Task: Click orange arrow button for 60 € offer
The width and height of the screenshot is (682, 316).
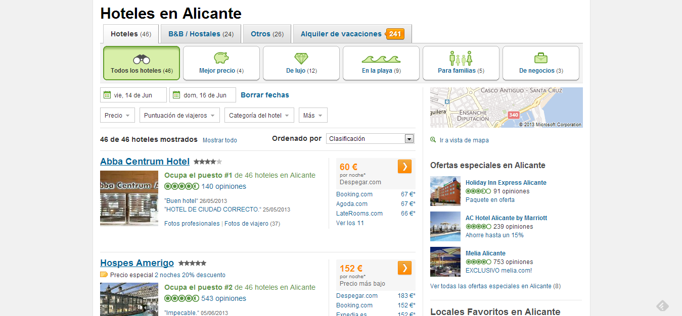Action: tap(404, 167)
